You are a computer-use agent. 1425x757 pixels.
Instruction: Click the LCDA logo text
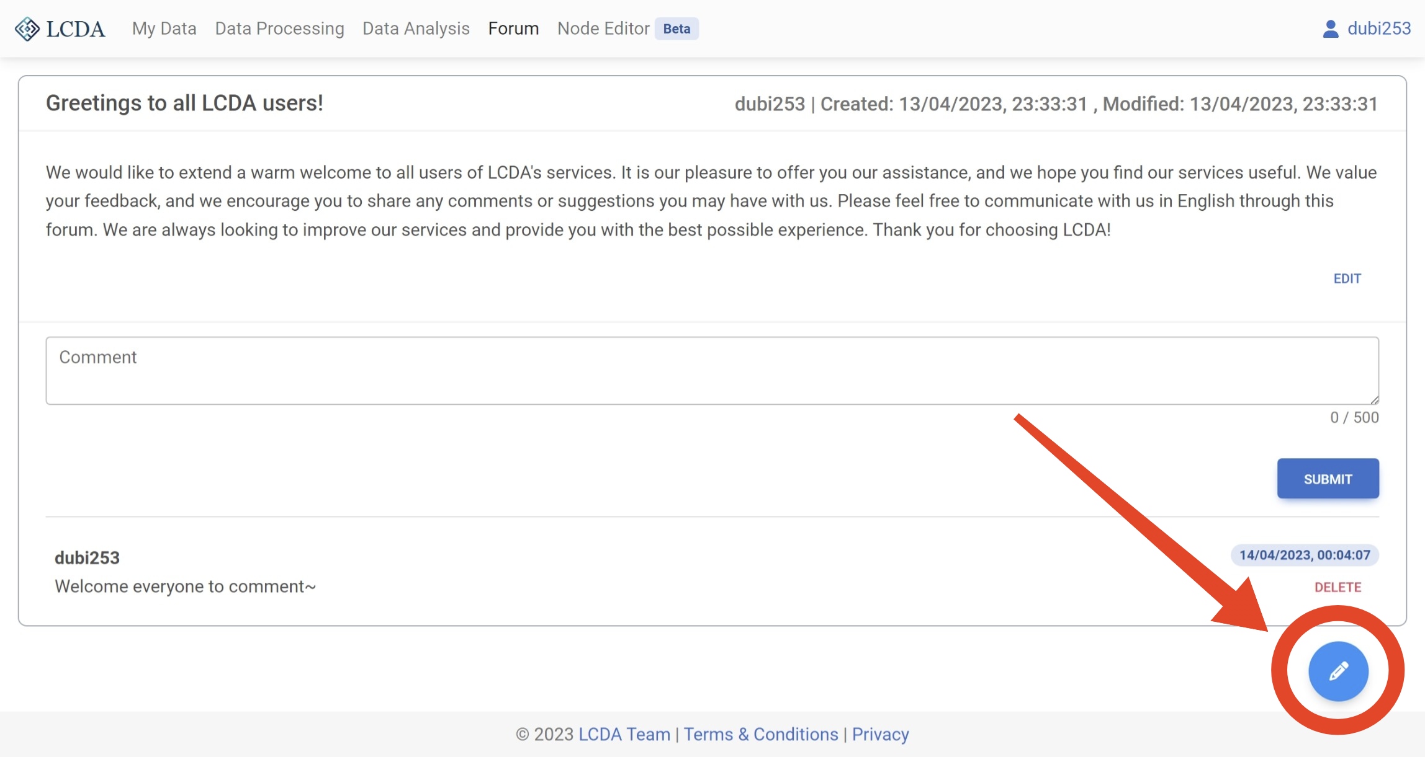(x=76, y=29)
